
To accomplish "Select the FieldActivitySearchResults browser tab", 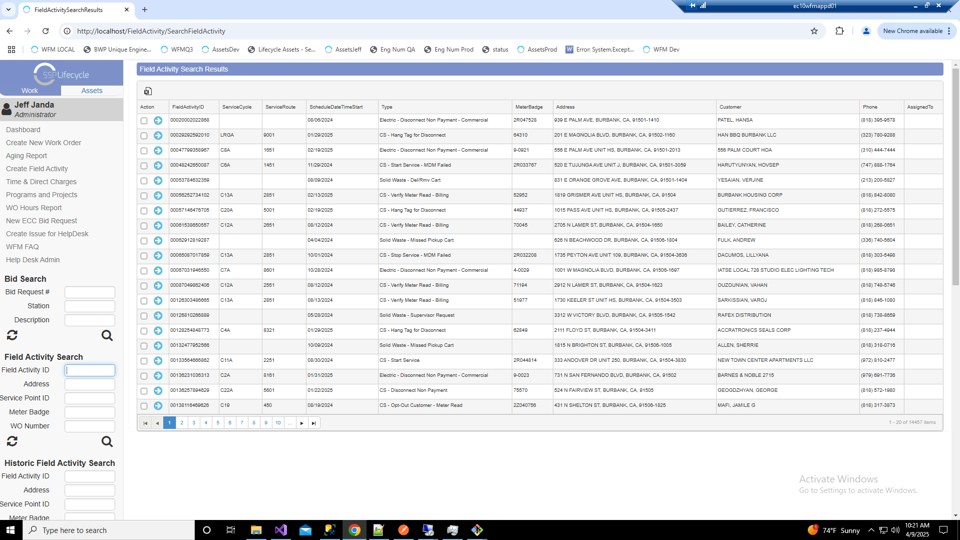I will pos(75,10).
